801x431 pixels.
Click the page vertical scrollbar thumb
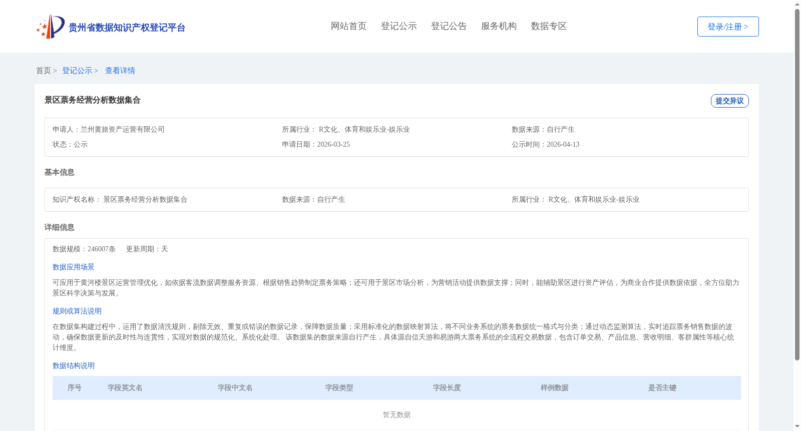(x=797, y=184)
